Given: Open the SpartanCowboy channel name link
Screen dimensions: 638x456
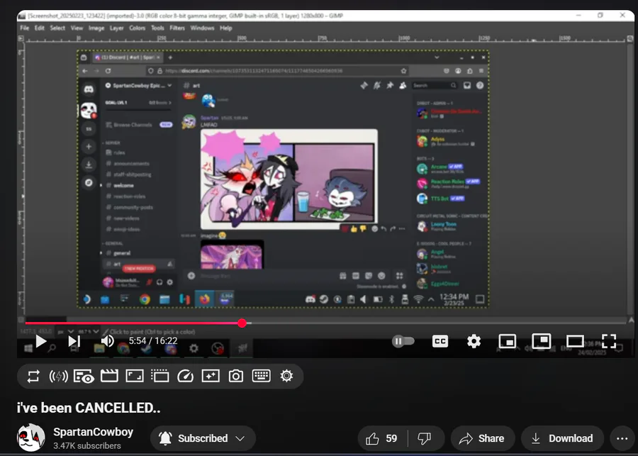Looking at the screenshot, I should point(93,432).
